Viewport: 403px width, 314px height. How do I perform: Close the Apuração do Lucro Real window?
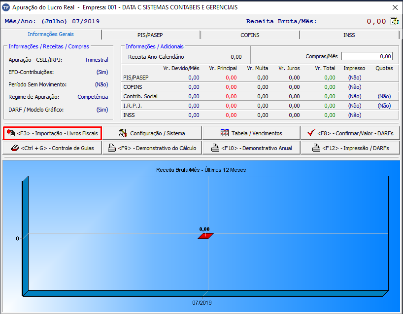point(395,7)
